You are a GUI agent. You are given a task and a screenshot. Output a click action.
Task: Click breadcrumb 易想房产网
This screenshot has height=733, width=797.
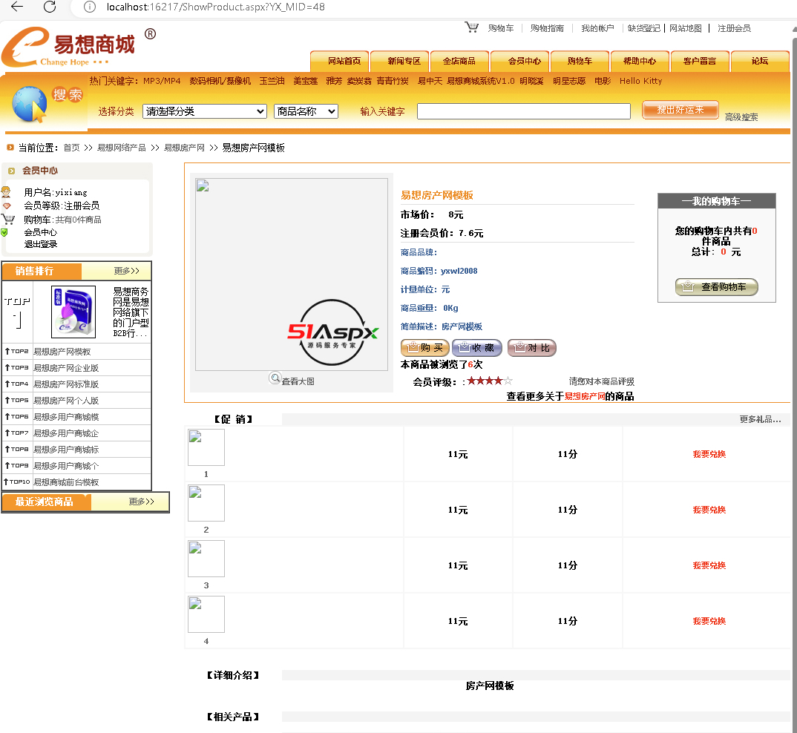click(184, 148)
